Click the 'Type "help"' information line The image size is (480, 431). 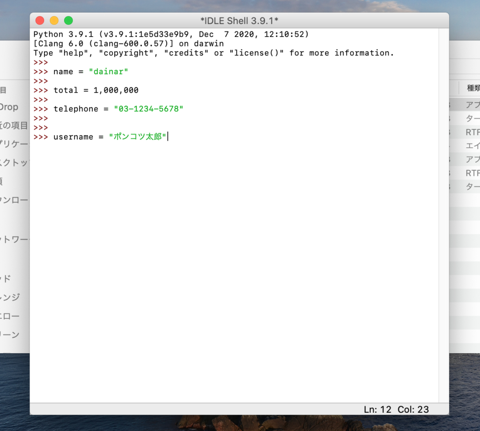click(213, 53)
